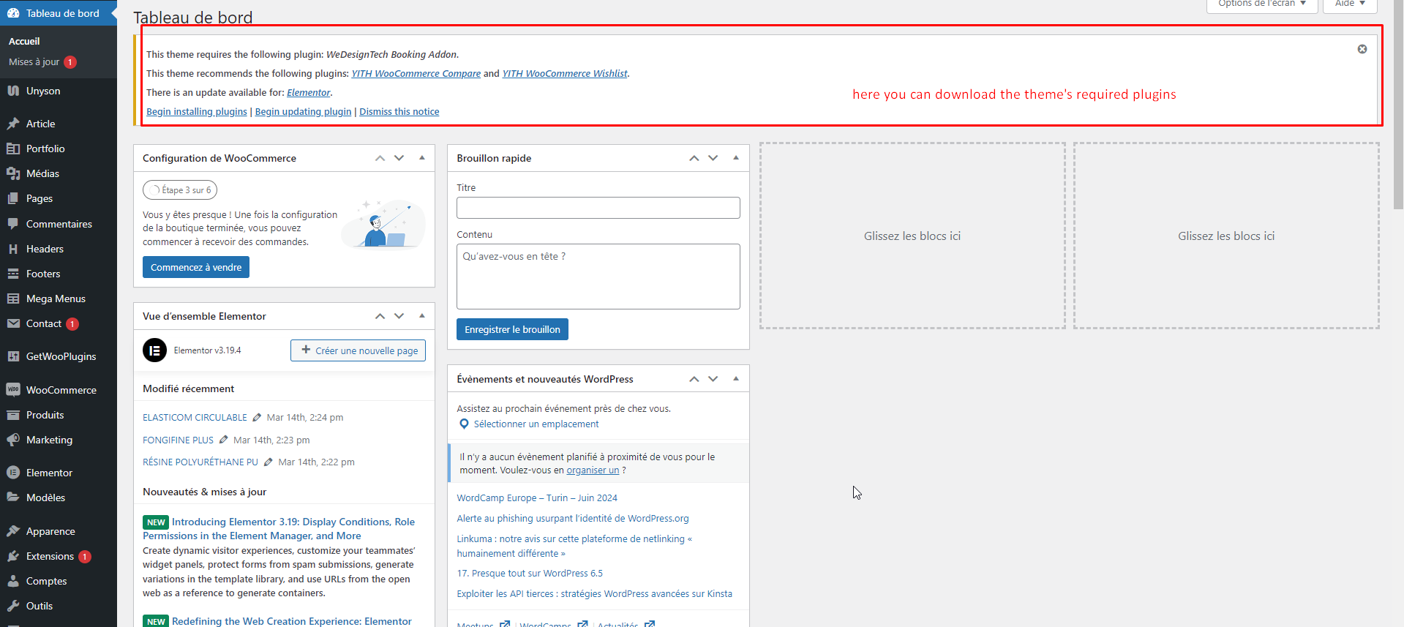Click the Contact envelope icon

click(13, 323)
